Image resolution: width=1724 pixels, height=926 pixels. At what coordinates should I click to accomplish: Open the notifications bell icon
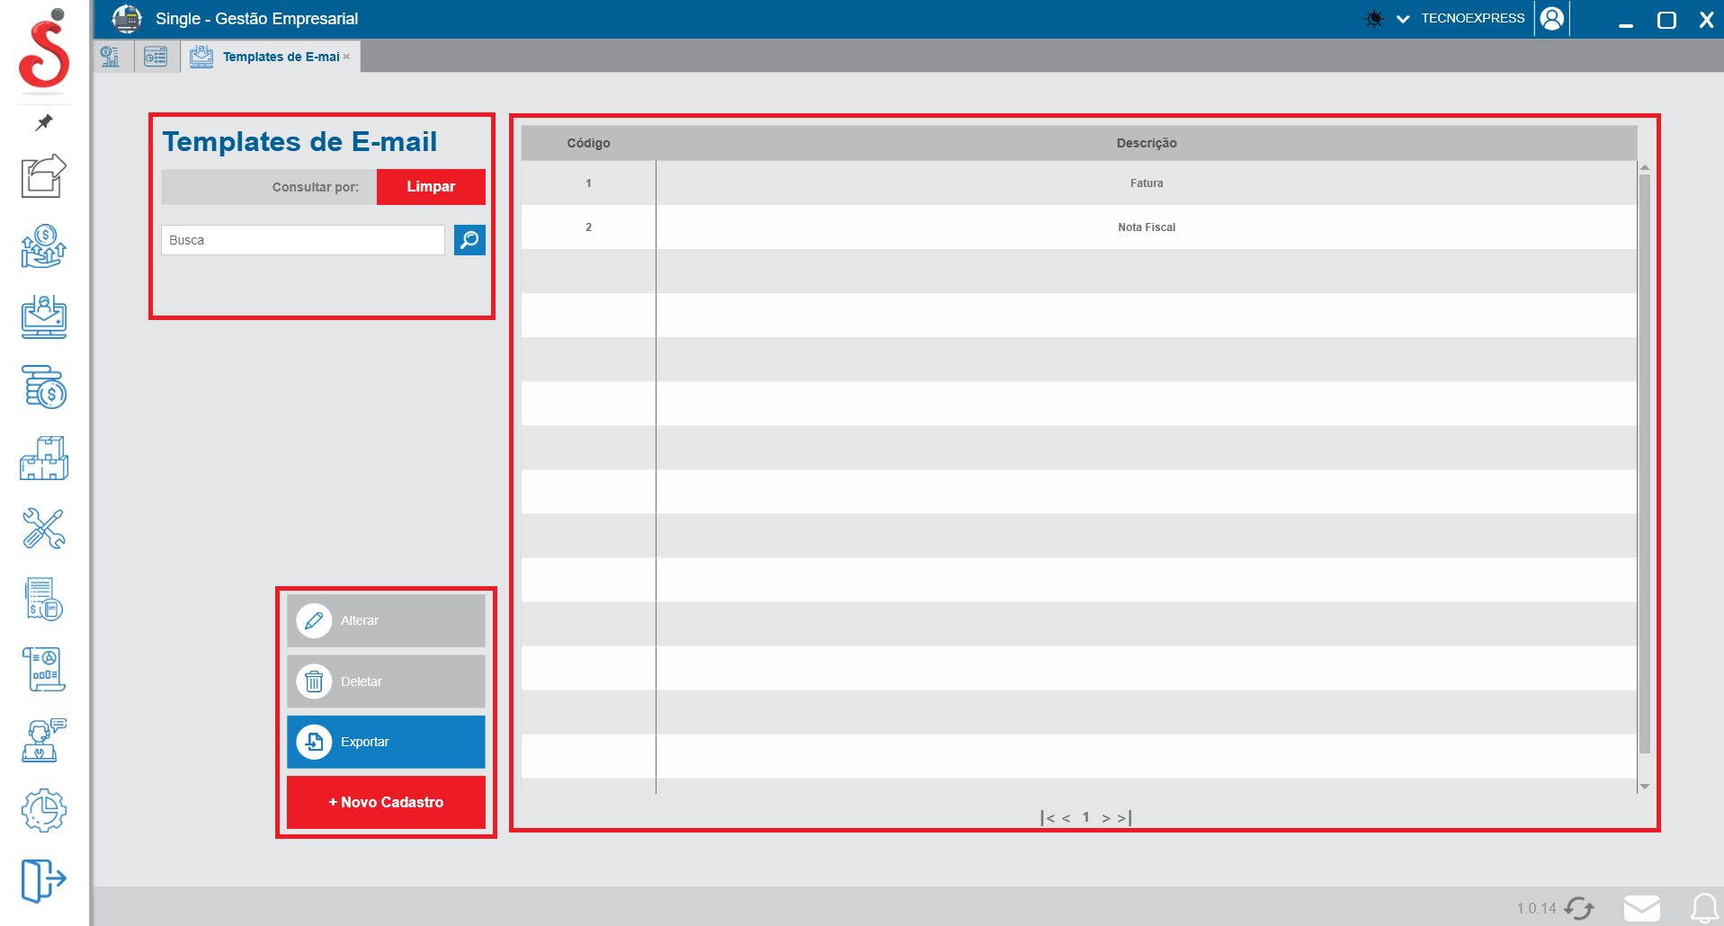click(x=1704, y=907)
